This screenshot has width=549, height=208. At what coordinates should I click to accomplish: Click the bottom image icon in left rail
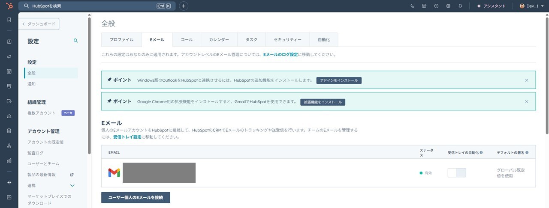pos(9,197)
